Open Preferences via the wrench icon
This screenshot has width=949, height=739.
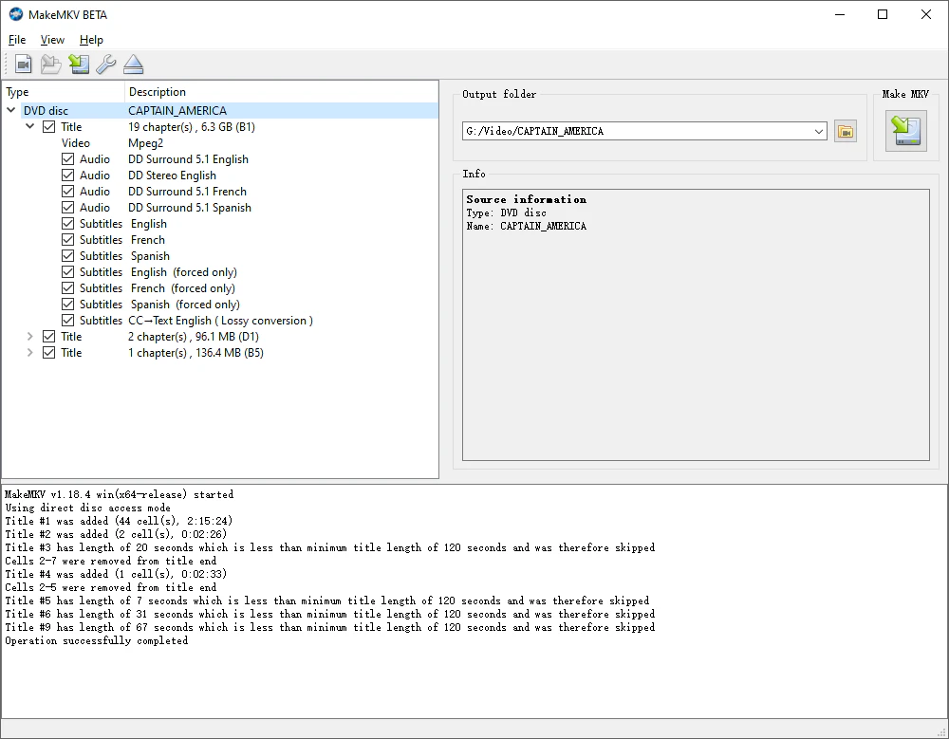pos(106,64)
